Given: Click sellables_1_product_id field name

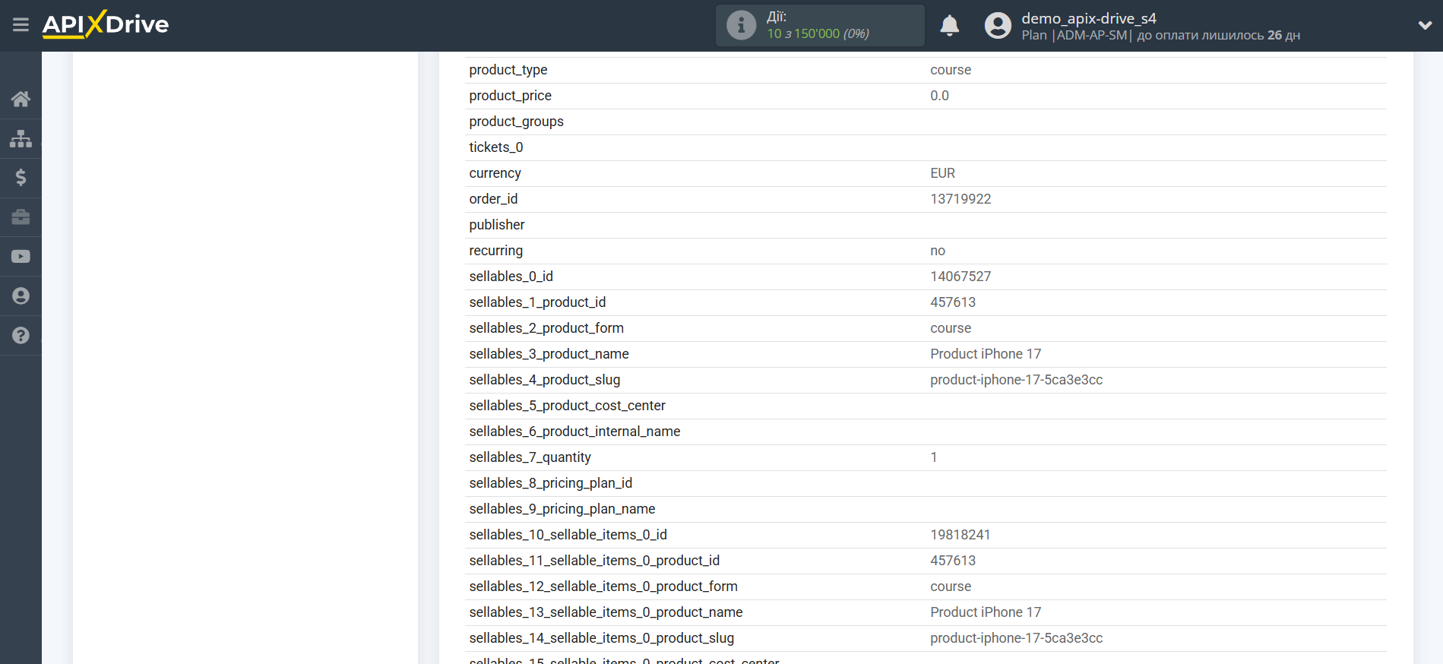Looking at the screenshot, I should click(537, 302).
